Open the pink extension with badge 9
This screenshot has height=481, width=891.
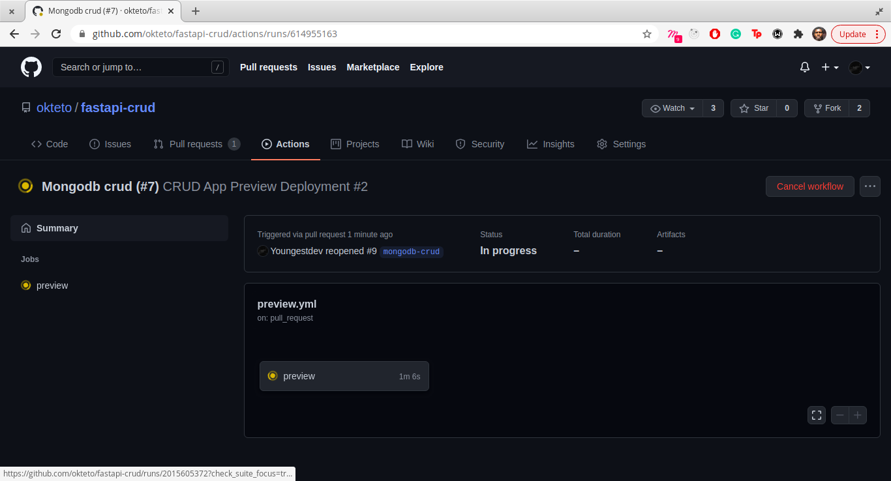[x=674, y=35]
